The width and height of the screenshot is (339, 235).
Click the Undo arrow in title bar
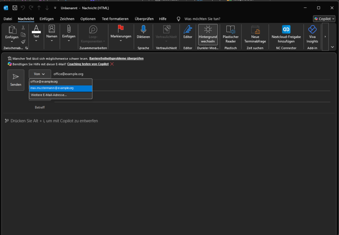(23, 8)
